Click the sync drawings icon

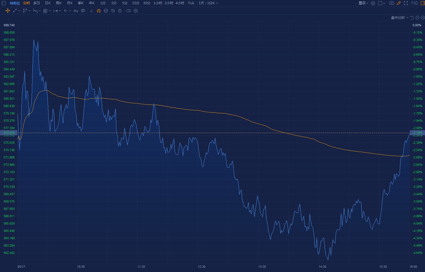pos(106,11)
